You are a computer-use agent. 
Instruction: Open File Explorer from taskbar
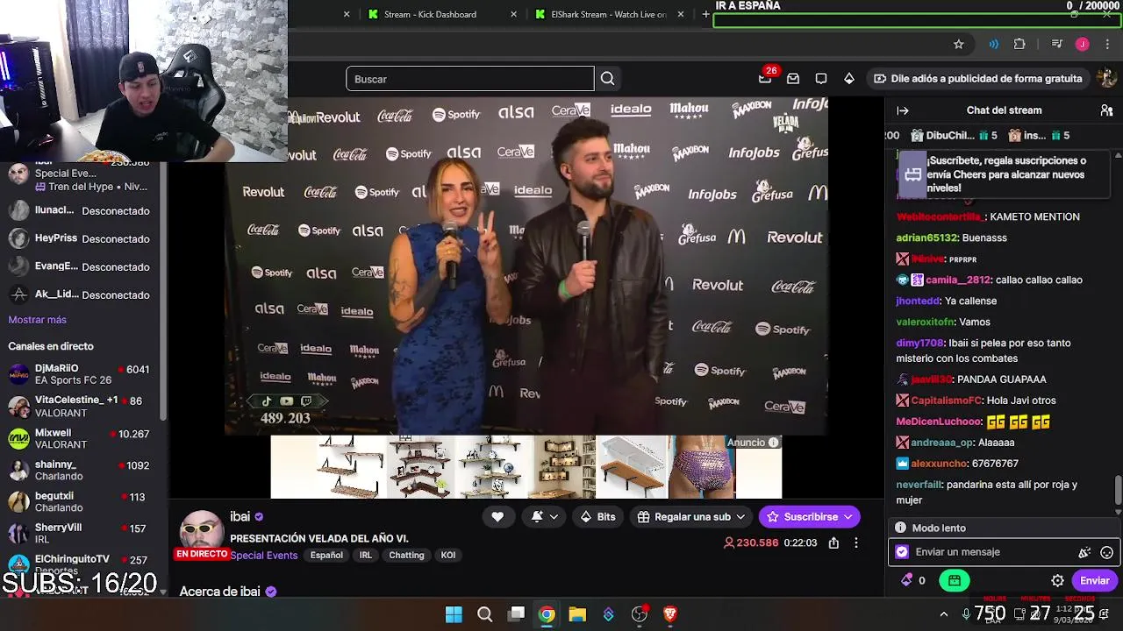[x=577, y=614]
